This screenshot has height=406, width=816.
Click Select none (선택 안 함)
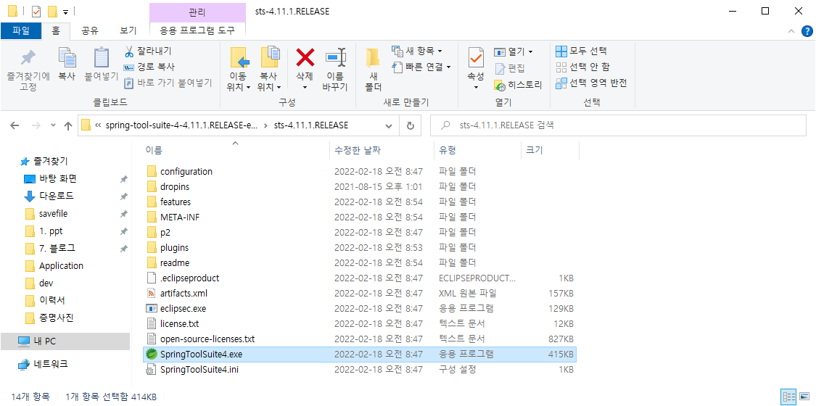[583, 67]
